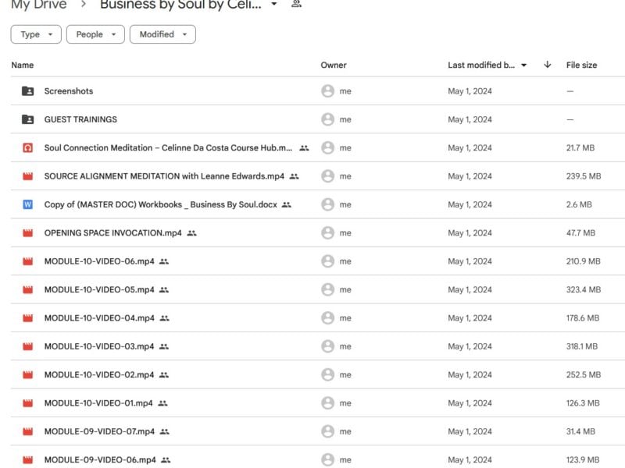
Task: Click the audio file icon for Soul Connection Meditation
Action: (27, 148)
